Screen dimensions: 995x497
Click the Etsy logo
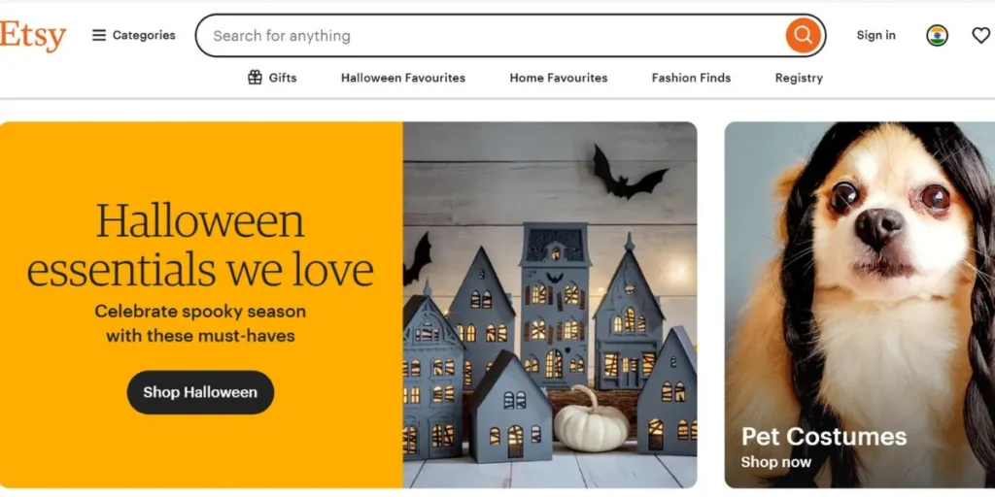click(33, 36)
